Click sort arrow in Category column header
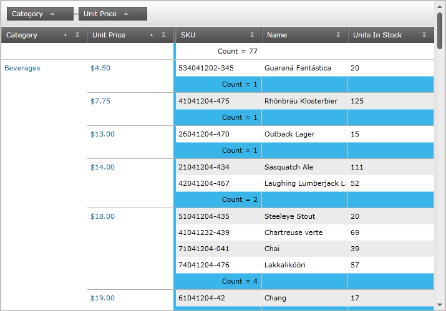 pyautogui.click(x=65, y=36)
